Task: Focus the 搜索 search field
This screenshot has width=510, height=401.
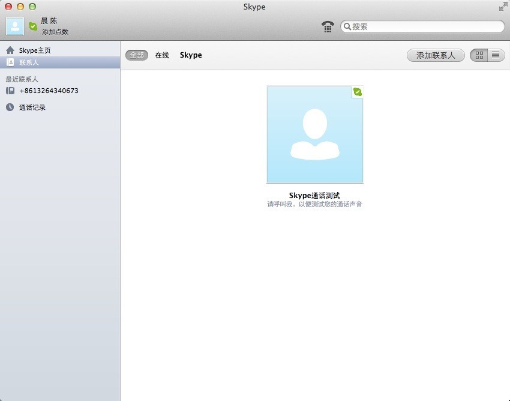Action: (422, 26)
